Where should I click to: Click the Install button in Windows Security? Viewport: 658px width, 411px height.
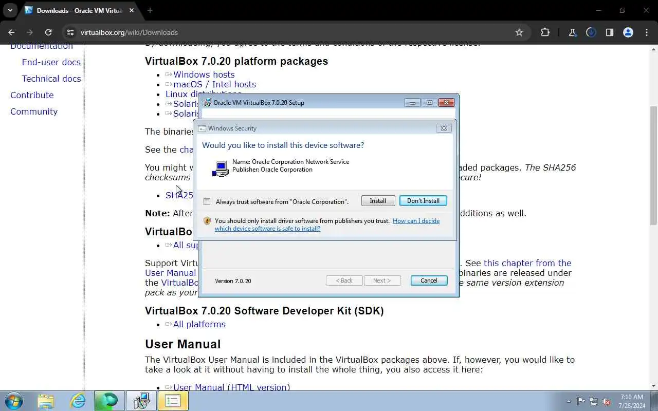(x=378, y=201)
